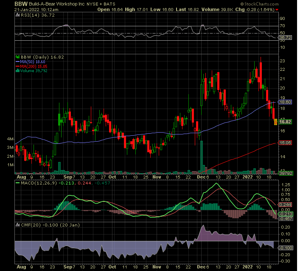
Task: Click the -0.100 CMF axis tag
Action: [x=286, y=248]
